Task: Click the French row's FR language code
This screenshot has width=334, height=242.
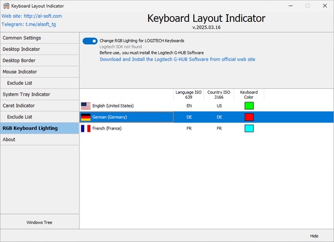Action: tap(189, 128)
